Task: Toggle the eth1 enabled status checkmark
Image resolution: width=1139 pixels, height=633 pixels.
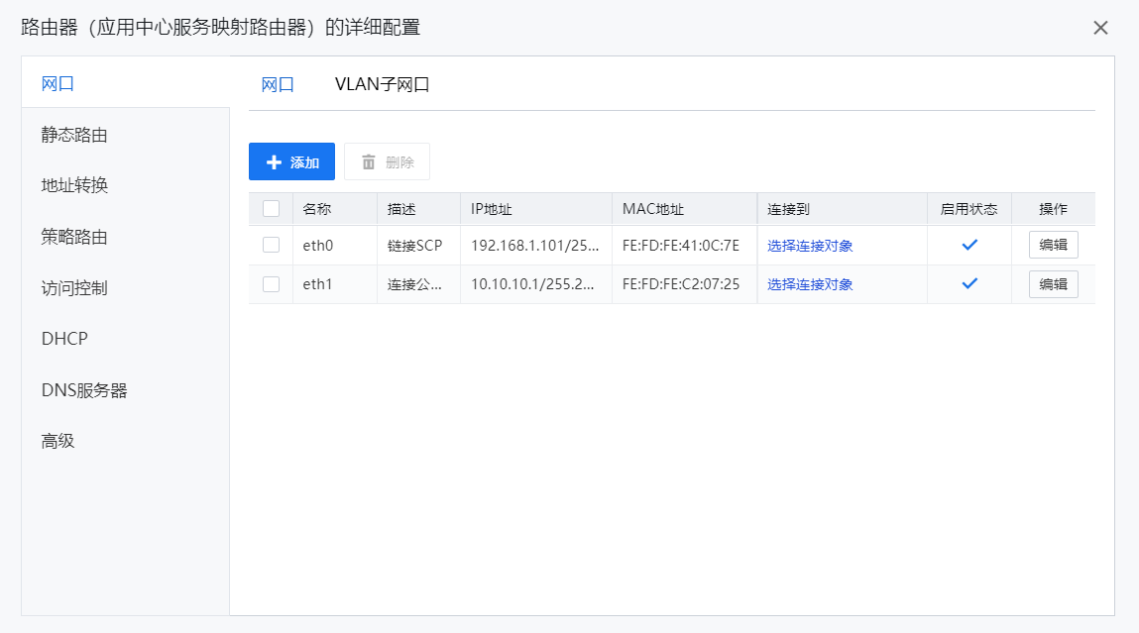Action: coord(969,284)
